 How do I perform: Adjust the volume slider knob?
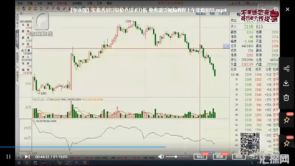(x=176, y=157)
